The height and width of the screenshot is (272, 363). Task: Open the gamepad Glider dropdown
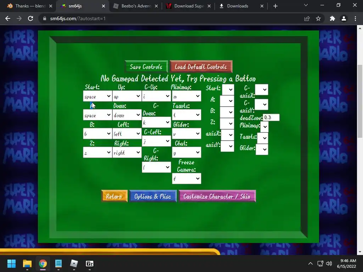coord(262,149)
